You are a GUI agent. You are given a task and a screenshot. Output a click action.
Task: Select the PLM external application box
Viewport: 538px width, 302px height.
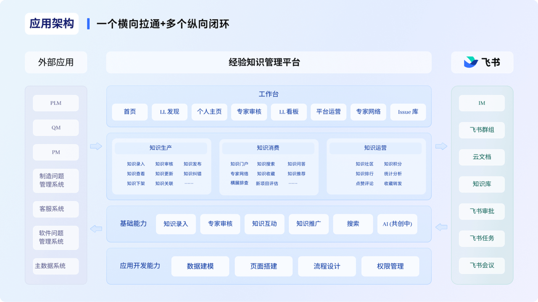56,103
